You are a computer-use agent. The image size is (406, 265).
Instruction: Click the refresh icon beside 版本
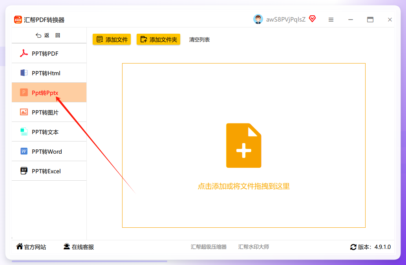coord(353,247)
